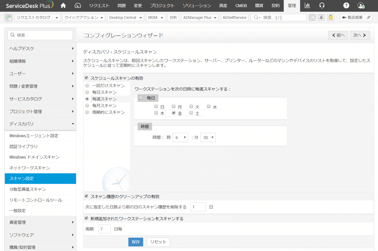Select ネットワークスキャン in the sidebar
This screenshot has width=378, height=251.
(30, 168)
